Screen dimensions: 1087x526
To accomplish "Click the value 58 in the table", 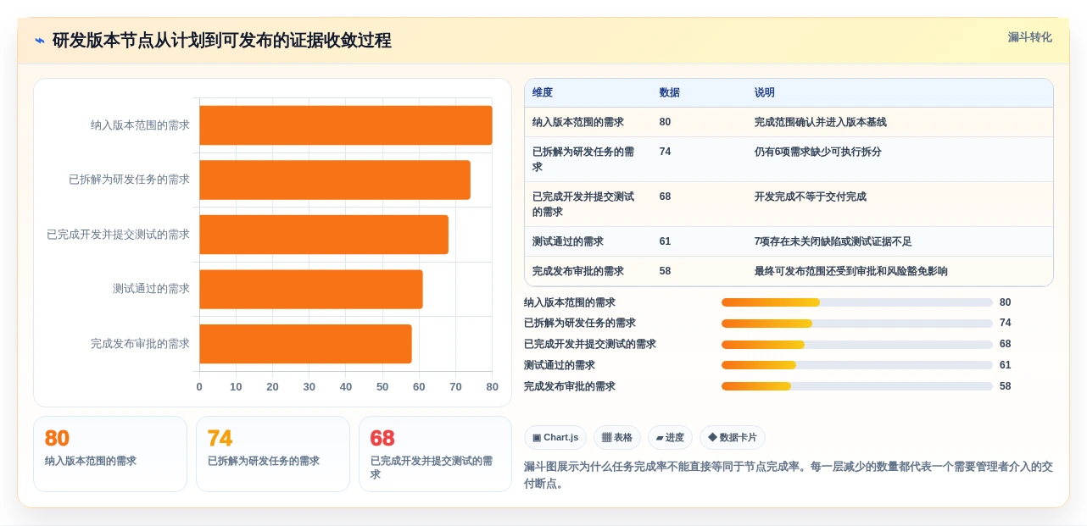I will click(x=665, y=271).
